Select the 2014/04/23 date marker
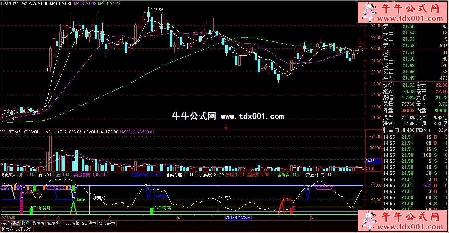This screenshot has width=449, height=233. click(x=238, y=218)
